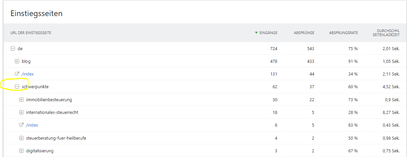Screen dimensions: 407x157
Task: Expand the 'digitalisierung' row
Action: pyautogui.click(x=21, y=151)
